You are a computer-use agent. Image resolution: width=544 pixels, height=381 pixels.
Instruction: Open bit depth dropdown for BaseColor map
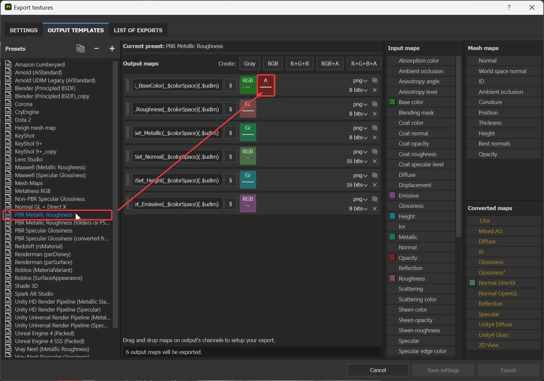click(358, 90)
